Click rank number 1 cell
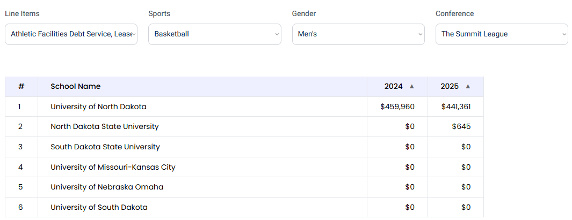Image resolution: width=572 pixels, height=220 pixels. click(20, 107)
